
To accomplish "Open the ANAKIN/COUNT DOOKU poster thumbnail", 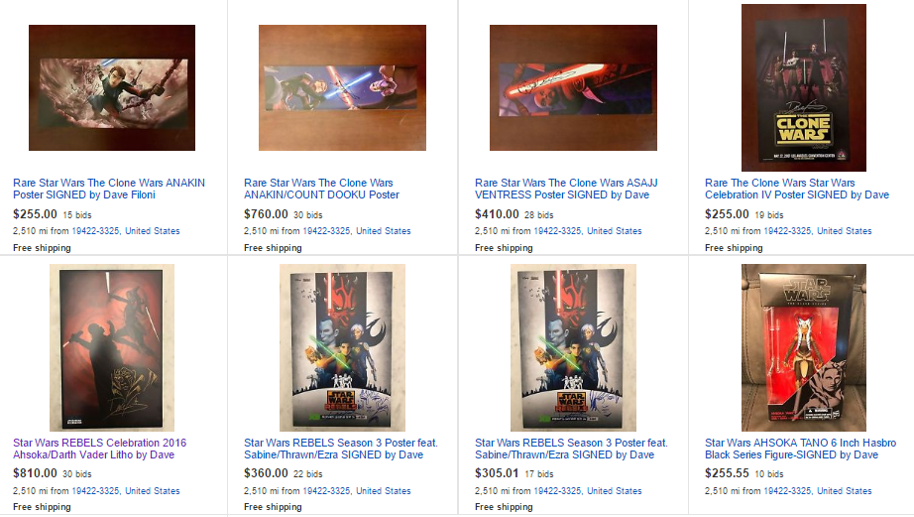I will point(342,87).
